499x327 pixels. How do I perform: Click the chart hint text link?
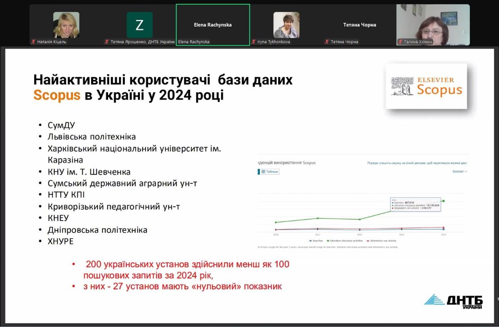pyautogui.click(x=417, y=163)
